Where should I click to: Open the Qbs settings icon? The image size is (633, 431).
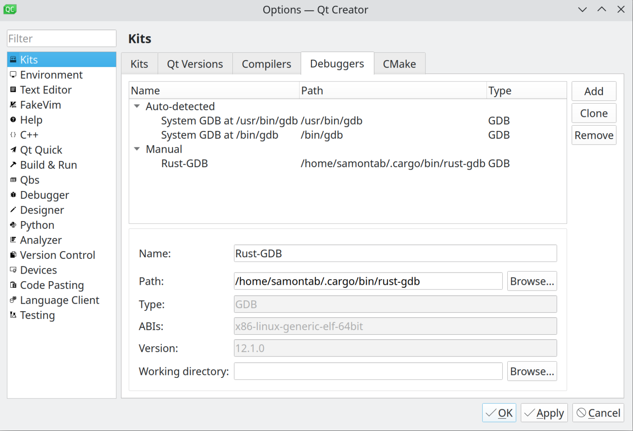coord(13,179)
